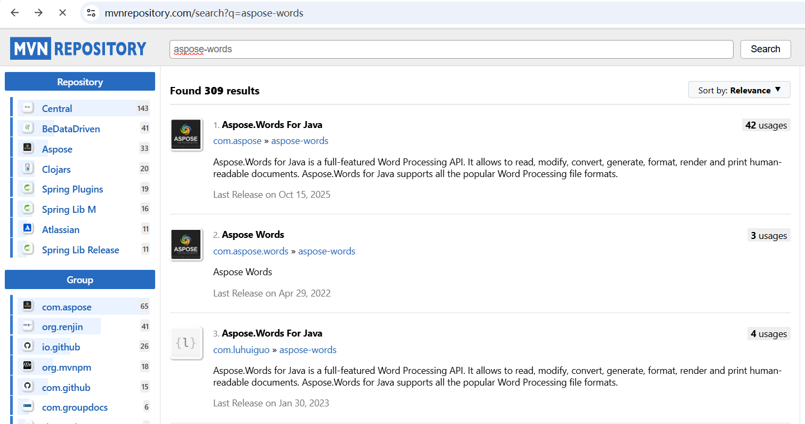Click the Atlassian repository icon

(28, 229)
